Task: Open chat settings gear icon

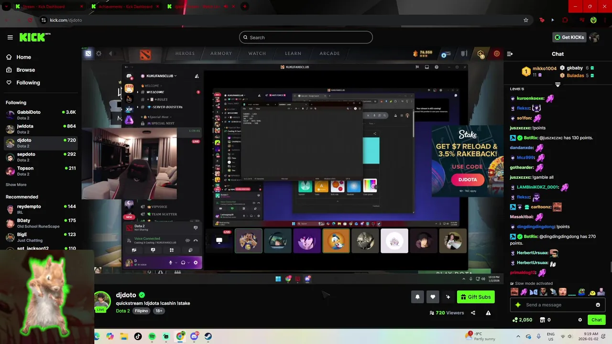Action: (x=580, y=320)
